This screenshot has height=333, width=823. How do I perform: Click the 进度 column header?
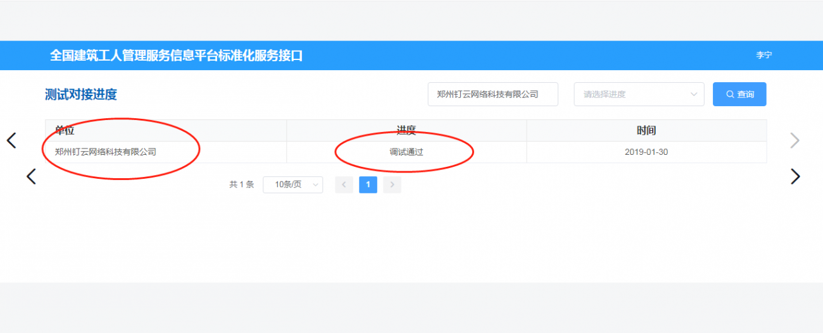point(406,130)
